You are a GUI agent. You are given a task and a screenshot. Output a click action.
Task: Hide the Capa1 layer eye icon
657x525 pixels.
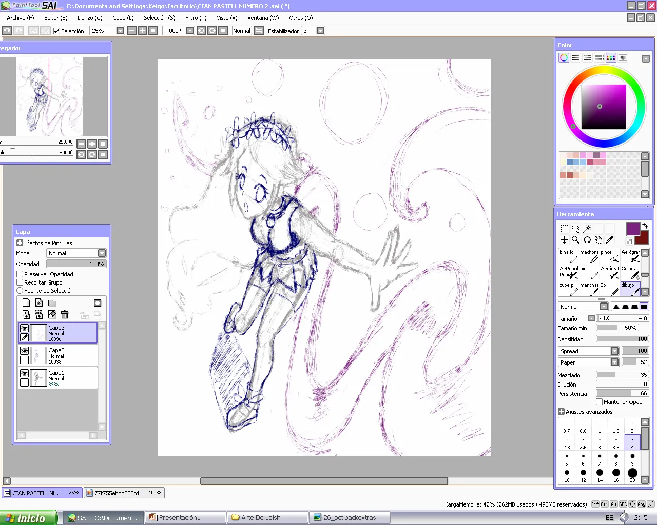pyautogui.click(x=24, y=373)
